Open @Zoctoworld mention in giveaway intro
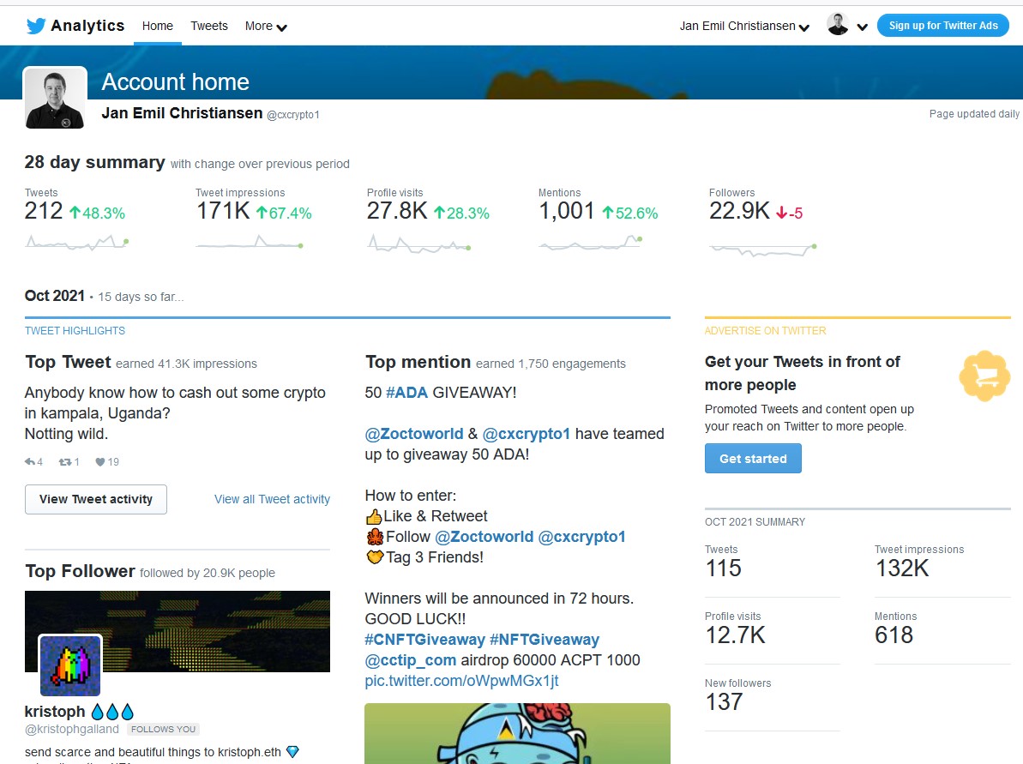 (414, 434)
